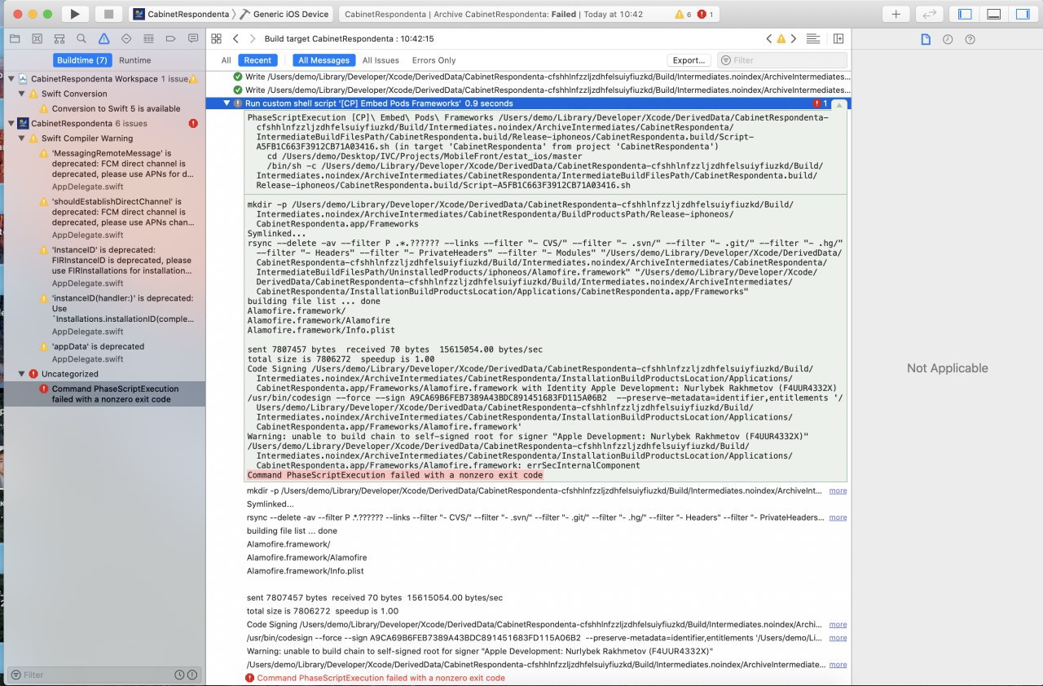
Task: Toggle errors-only filter icon in navigator
Action: tap(192, 675)
